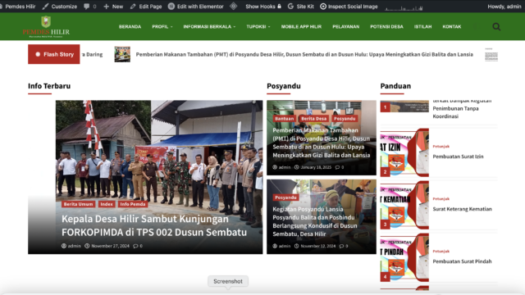Click admin author under FORKOPIMDA article

coord(71,246)
